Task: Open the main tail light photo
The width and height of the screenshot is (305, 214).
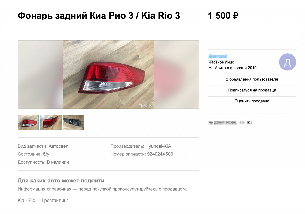Action: pyautogui.click(x=108, y=75)
